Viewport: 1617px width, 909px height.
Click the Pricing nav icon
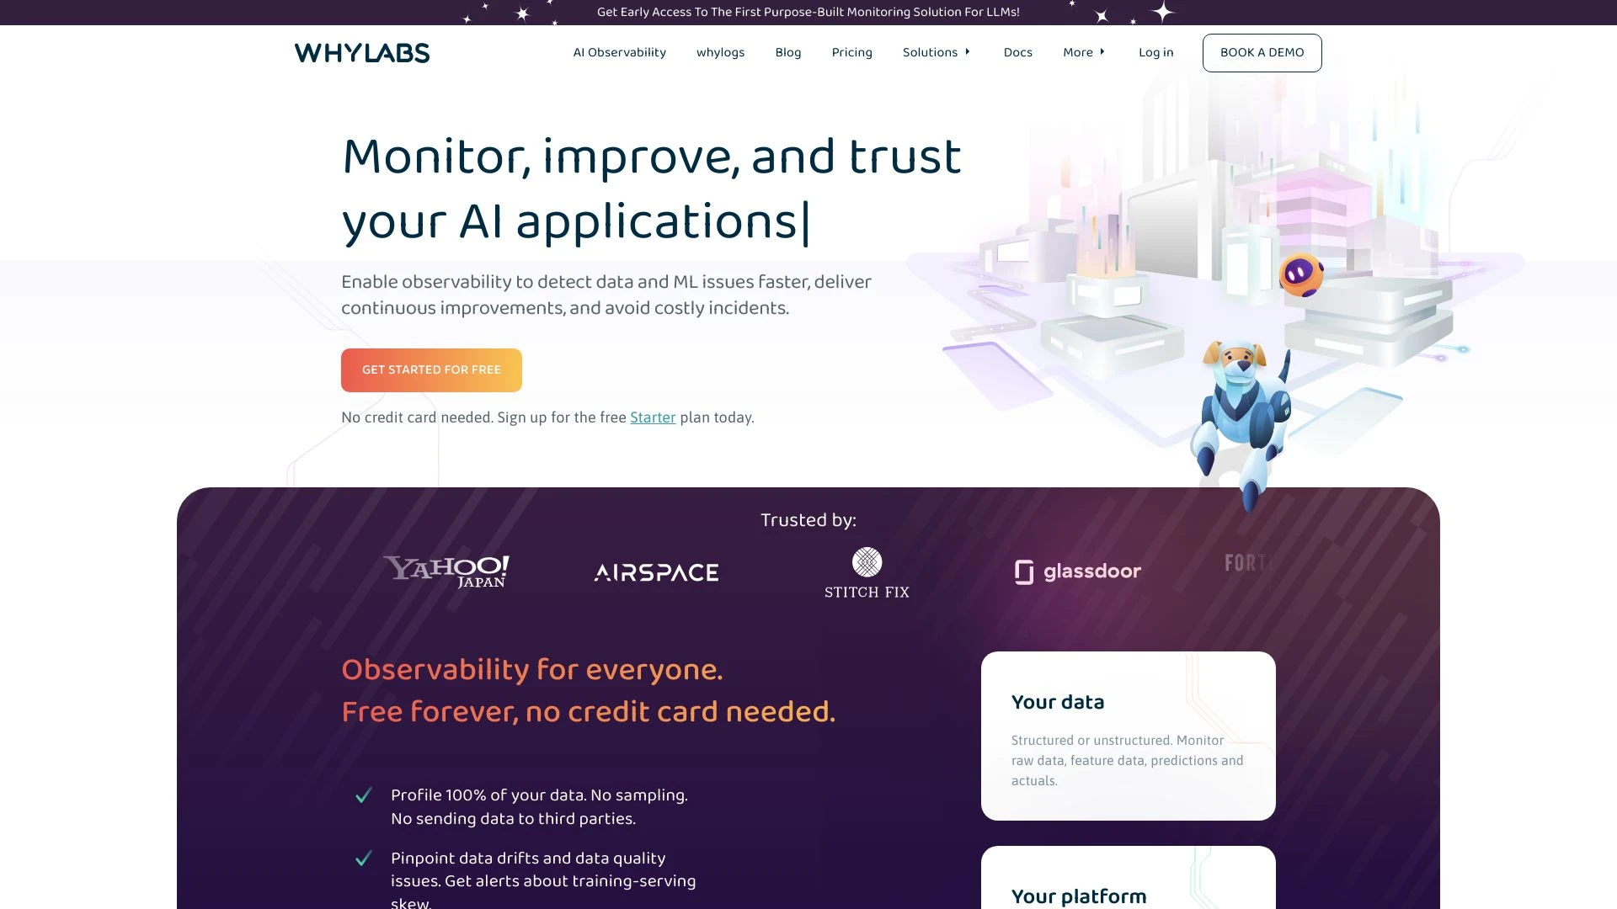click(x=851, y=52)
